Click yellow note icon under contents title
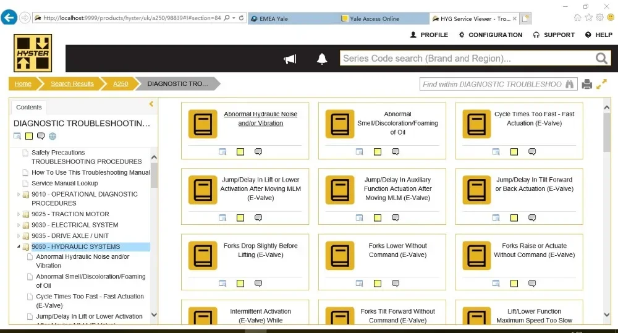 coord(29,136)
